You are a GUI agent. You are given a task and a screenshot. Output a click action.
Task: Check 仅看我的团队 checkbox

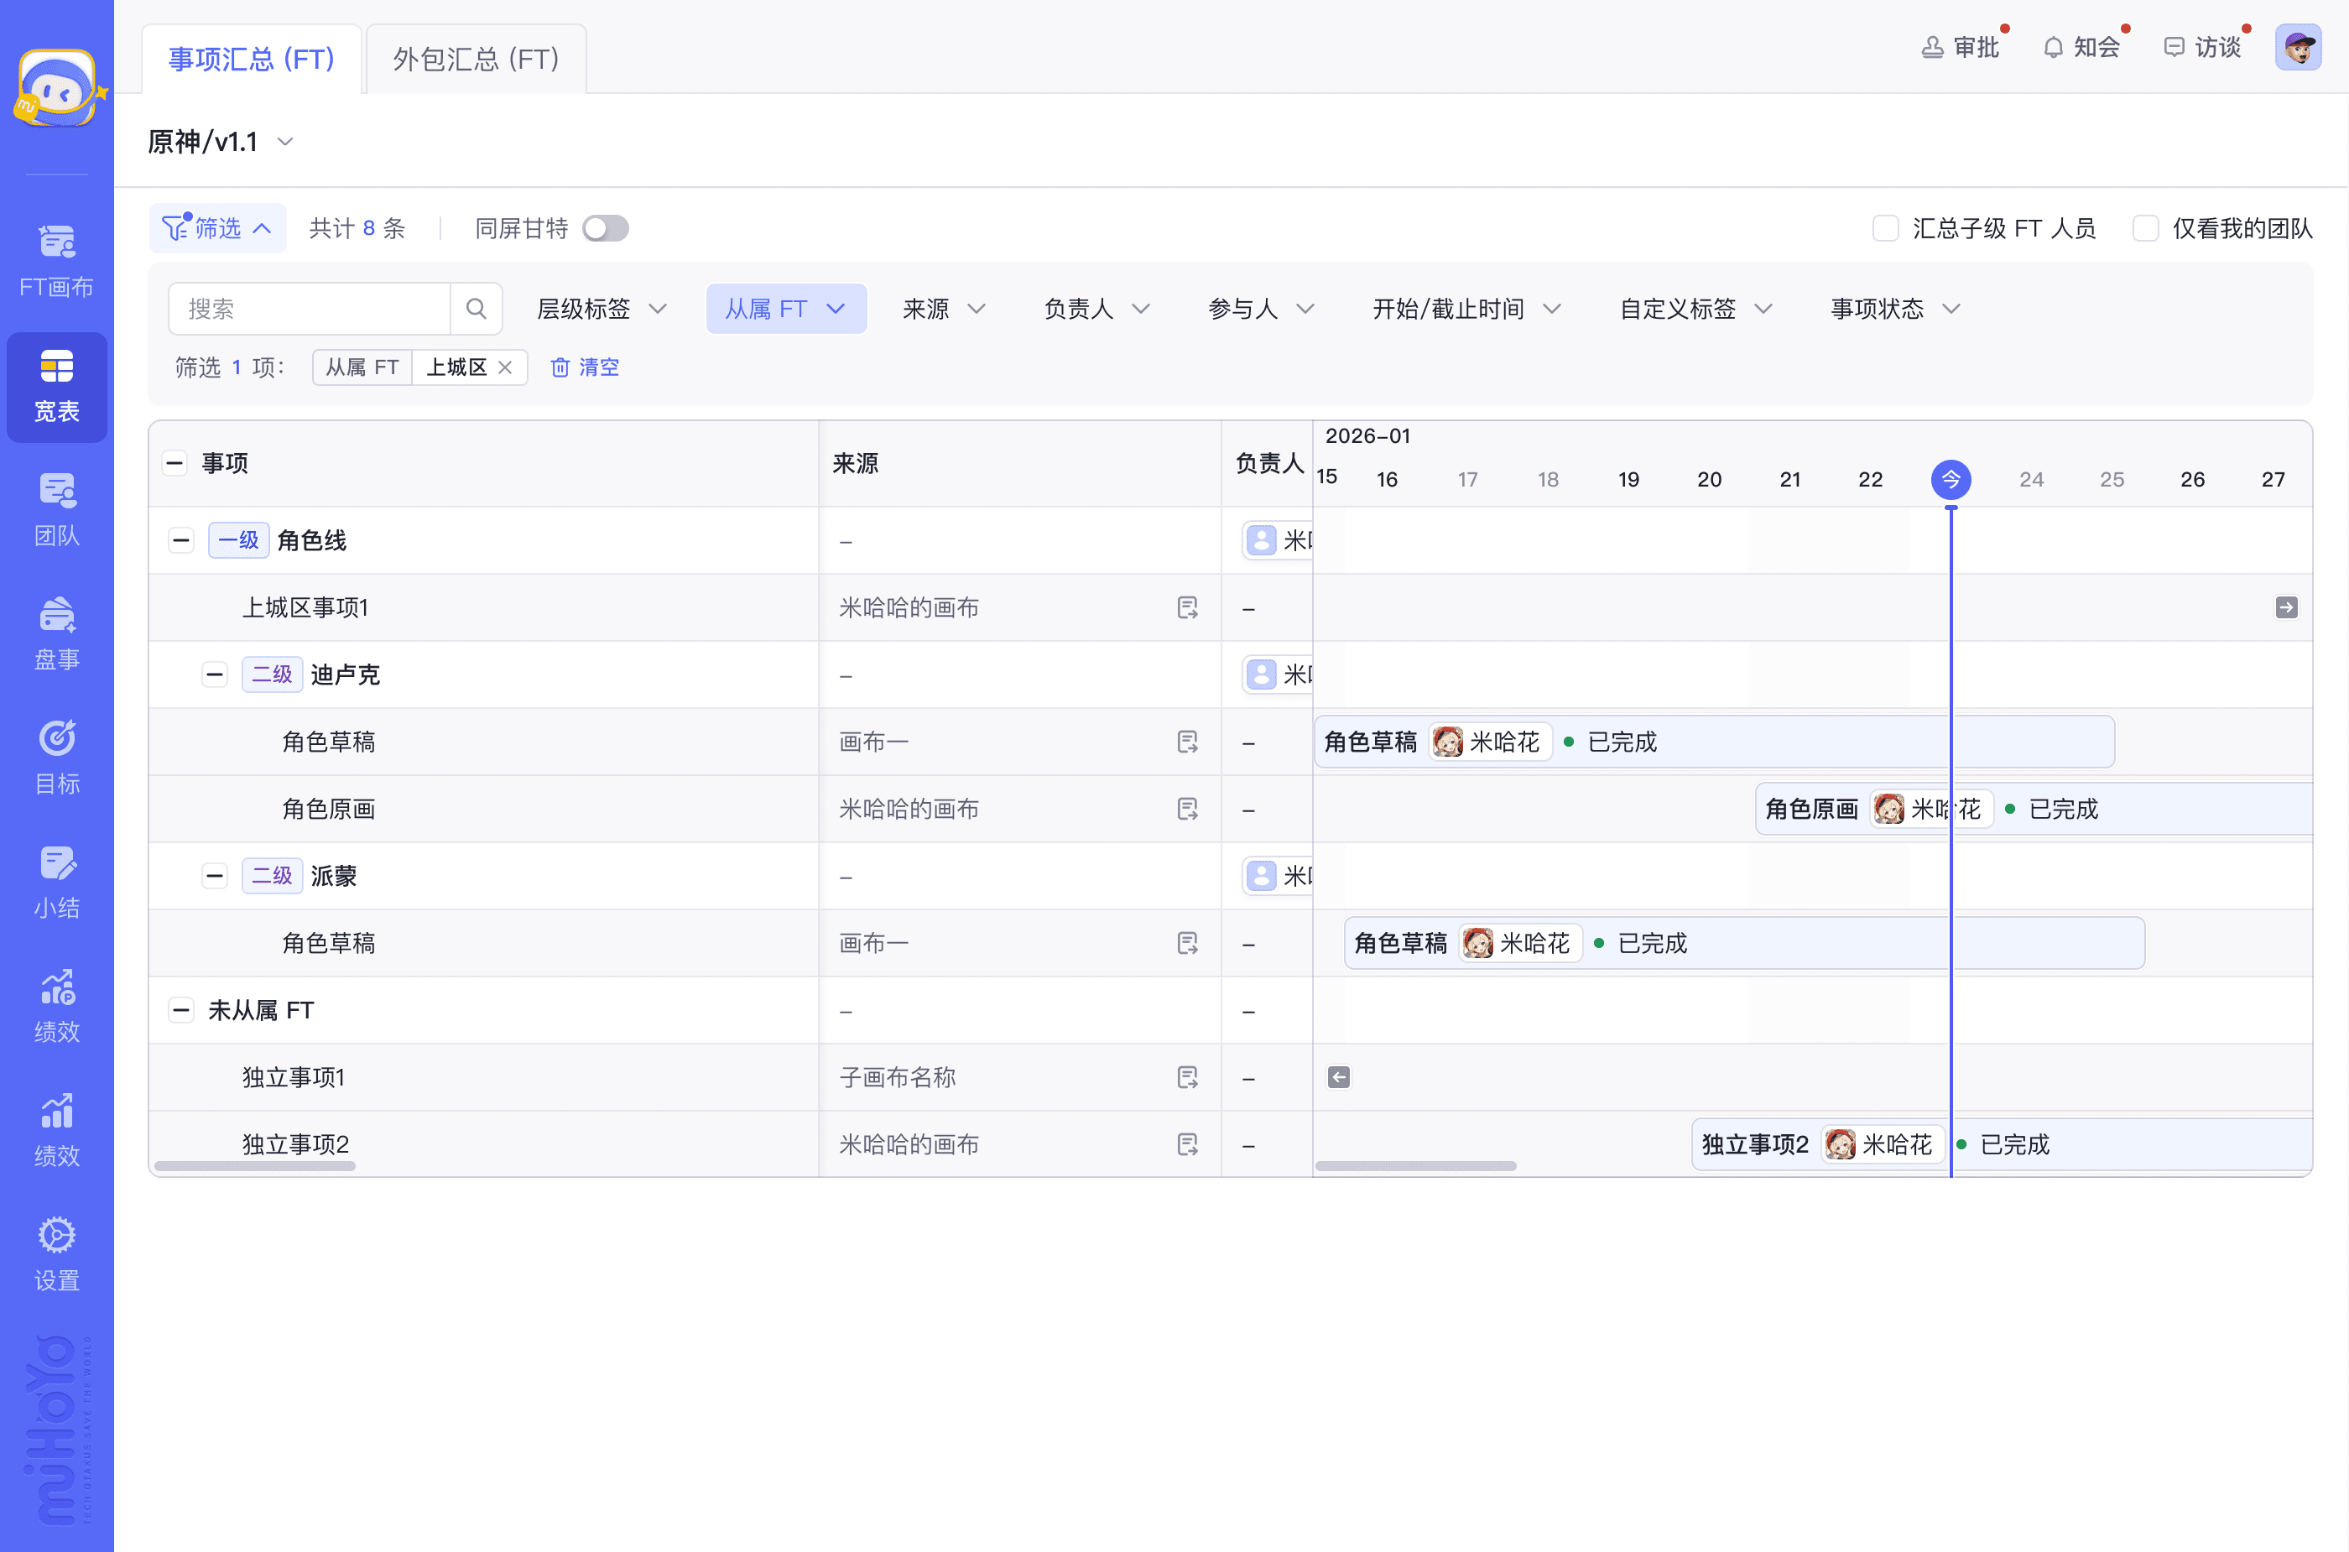[x=2146, y=229]
